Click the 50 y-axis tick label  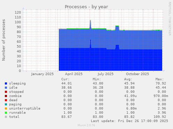(x=19, y=47)
